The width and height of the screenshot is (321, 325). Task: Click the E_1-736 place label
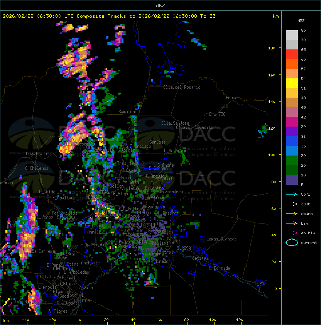[217, 114]
